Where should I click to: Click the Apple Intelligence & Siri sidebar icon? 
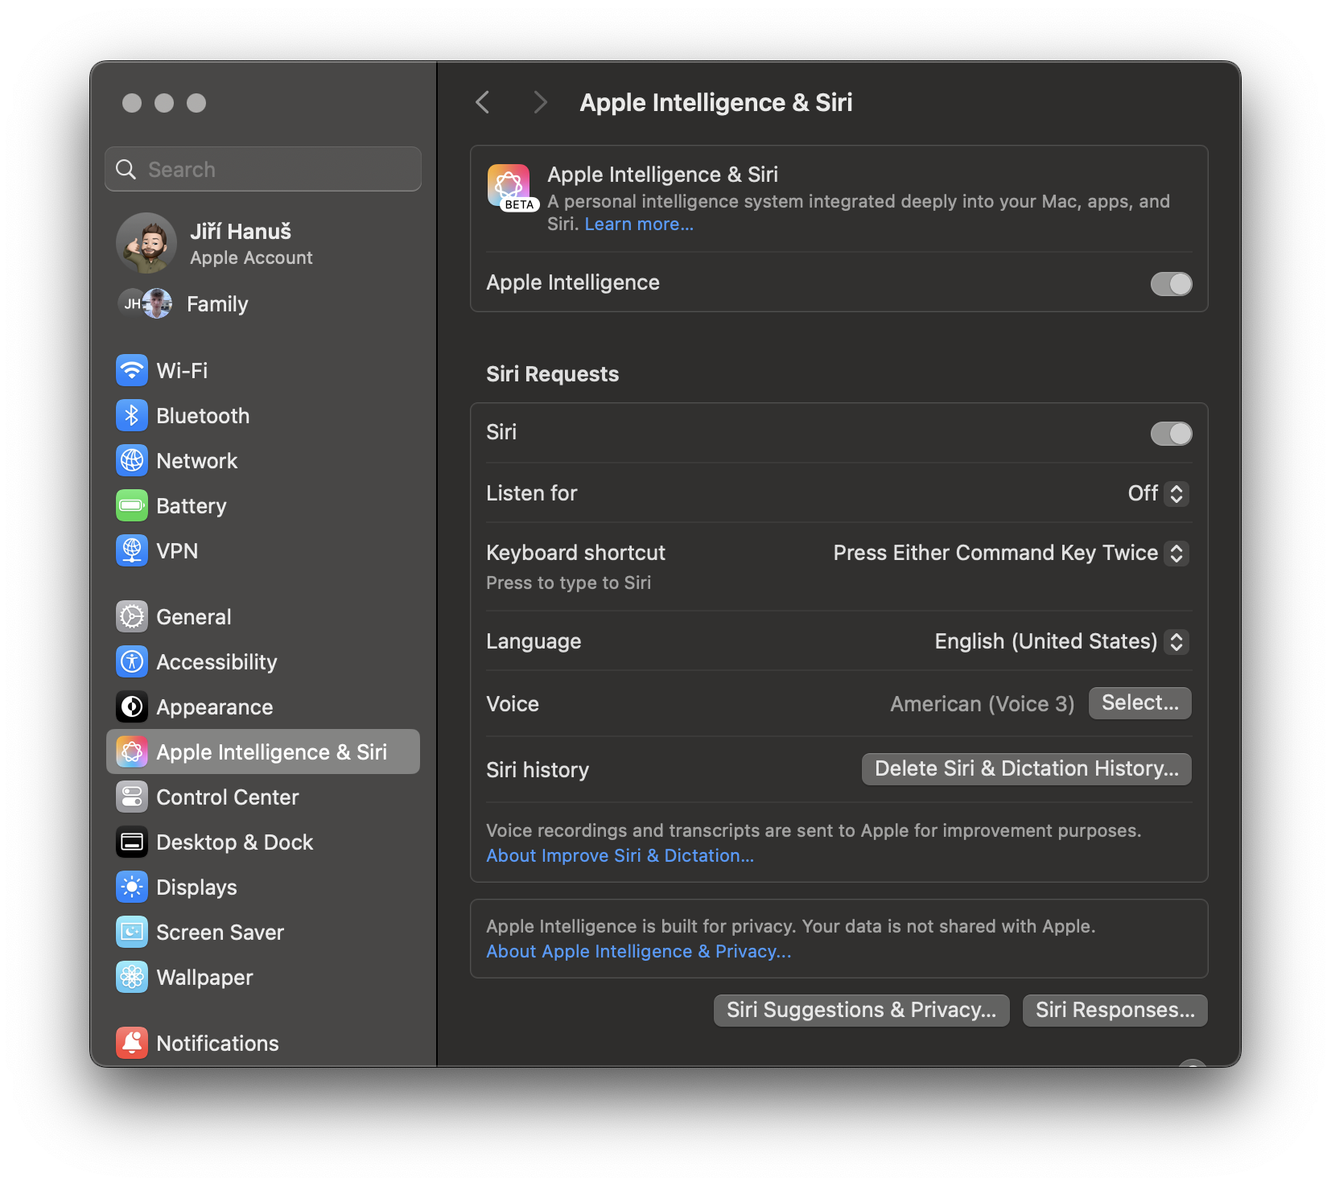pos(132,752)
